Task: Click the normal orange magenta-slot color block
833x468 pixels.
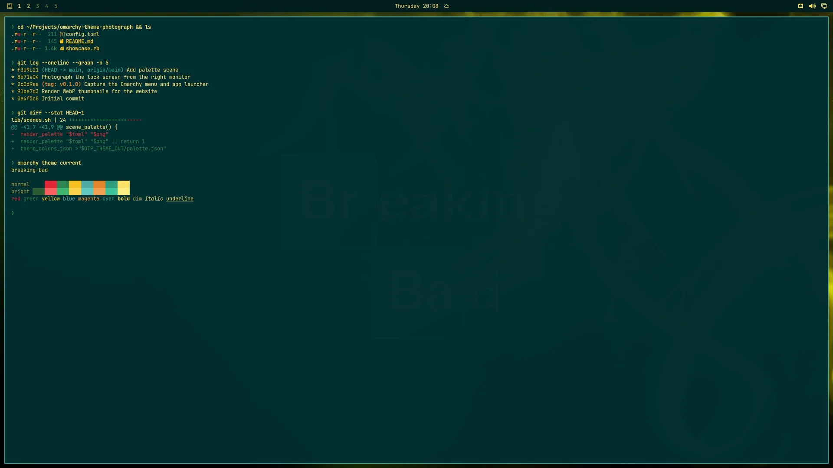Action: pyautogui.click(x=99, y=184)
